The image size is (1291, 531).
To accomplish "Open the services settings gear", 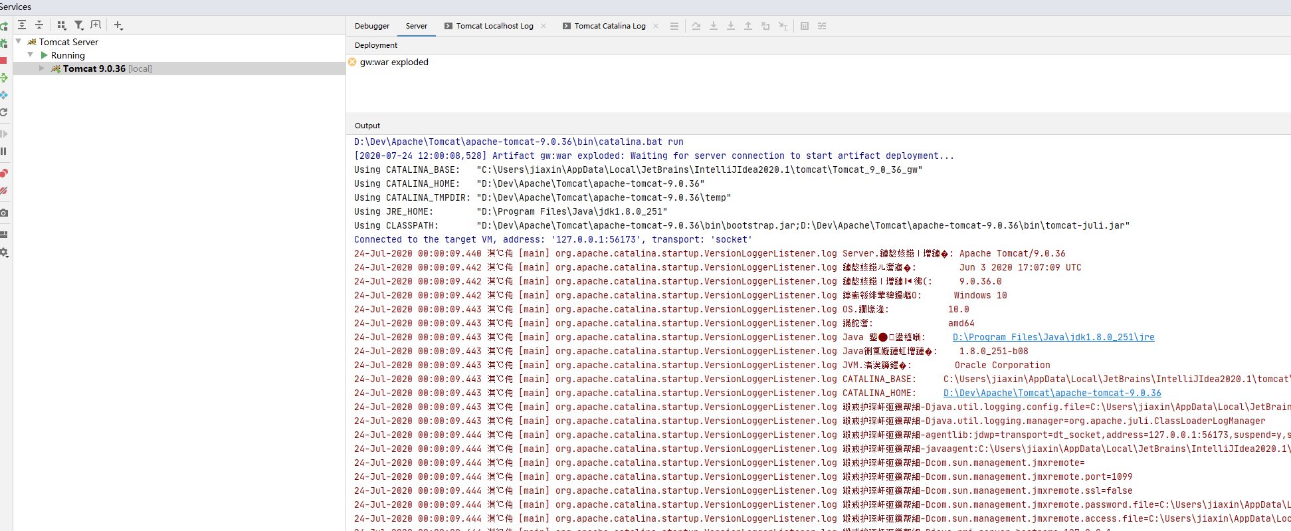I will pyautogui.click(x=3, y=253).
